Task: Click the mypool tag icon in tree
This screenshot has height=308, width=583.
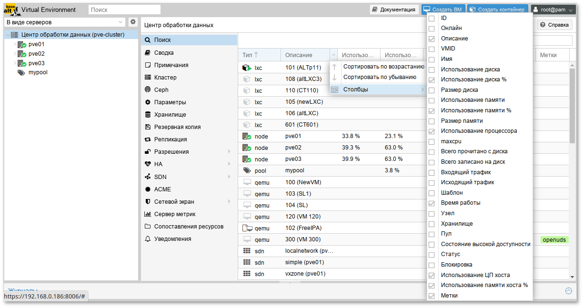Action: (21, 73)
